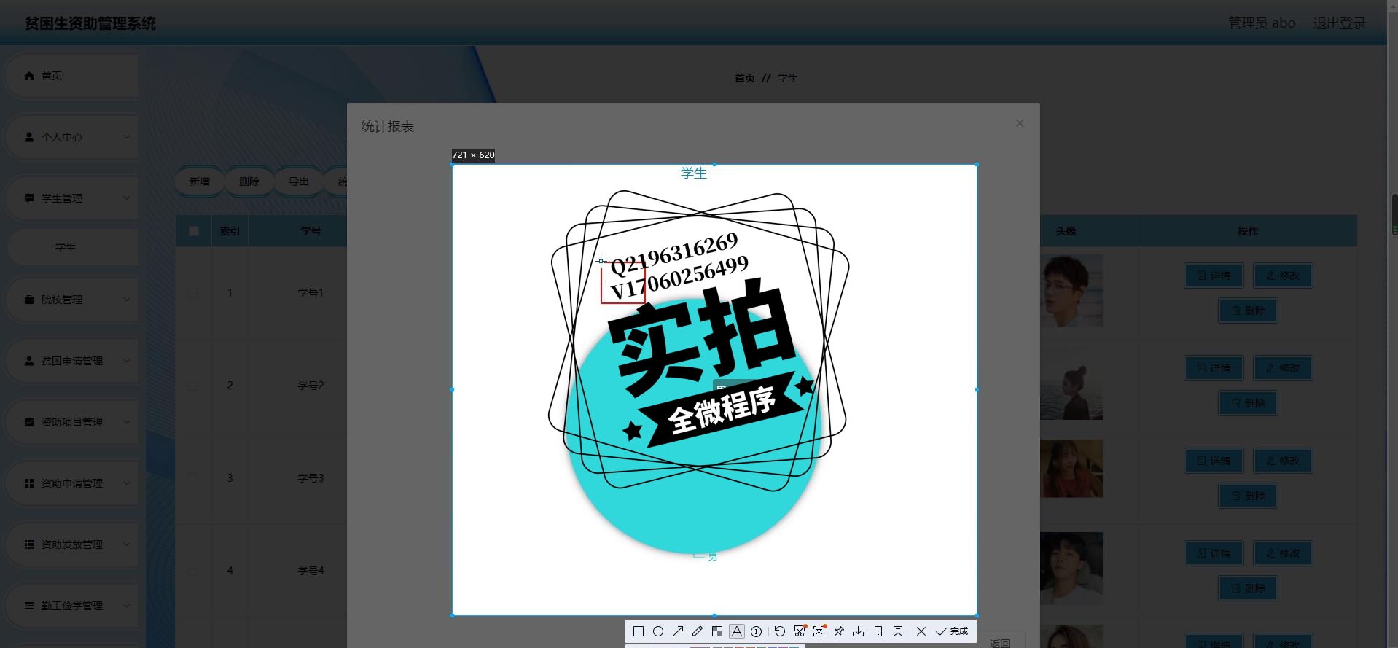Click the third student's avatar thumbnail
1398x648 pixels.
(1071, 468)
